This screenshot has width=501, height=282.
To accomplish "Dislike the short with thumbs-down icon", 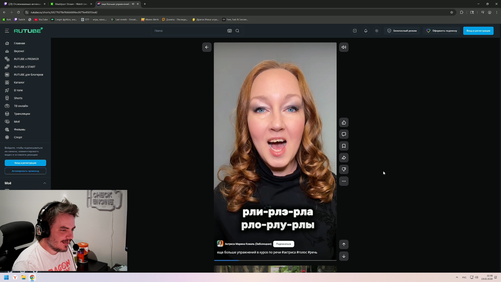I will pyautogui.click(x=344, y=169).
